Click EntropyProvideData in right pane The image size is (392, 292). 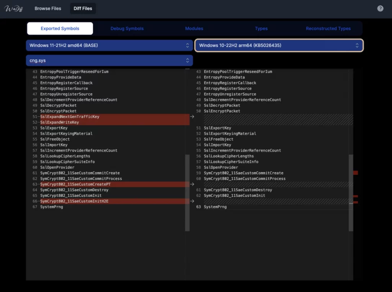pos(224,77)
